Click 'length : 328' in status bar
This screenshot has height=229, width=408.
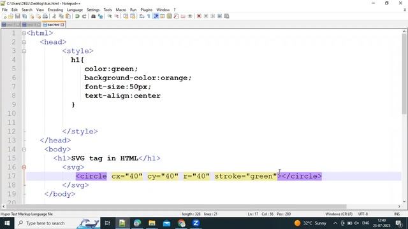(x=191, y=214)
